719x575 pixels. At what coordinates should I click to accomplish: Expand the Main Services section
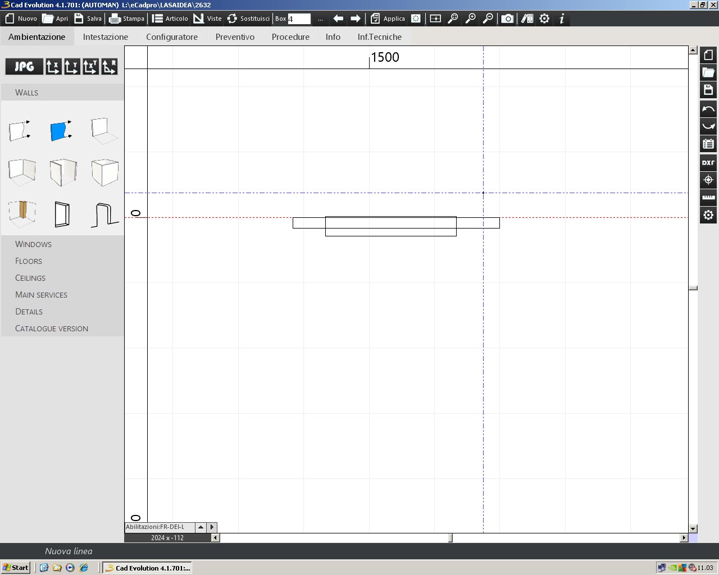coord(62,294)
